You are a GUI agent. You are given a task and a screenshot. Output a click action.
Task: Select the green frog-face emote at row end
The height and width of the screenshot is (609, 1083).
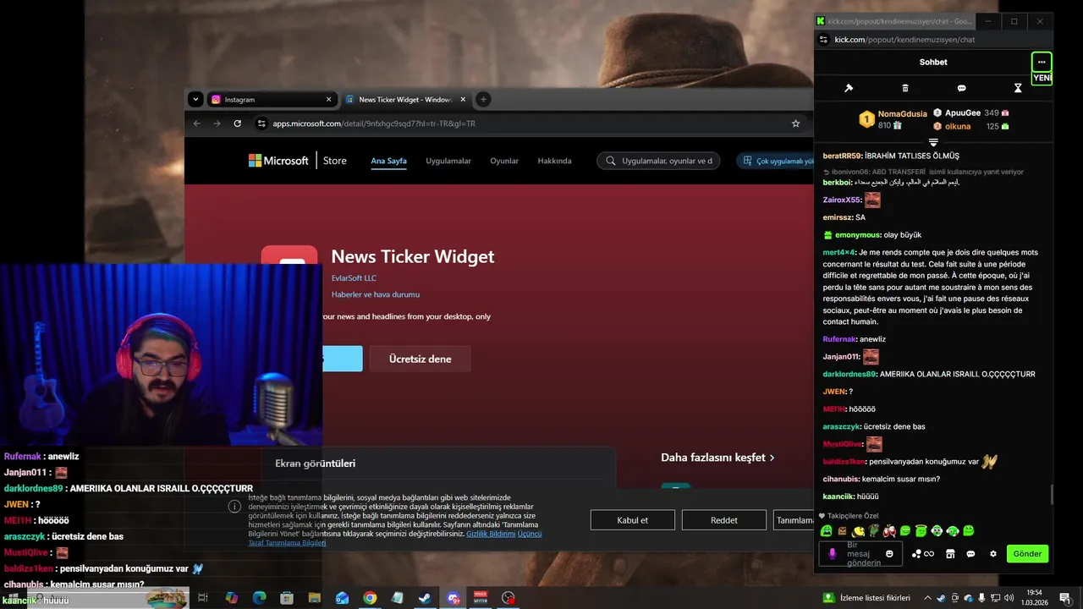coord(968,531)
